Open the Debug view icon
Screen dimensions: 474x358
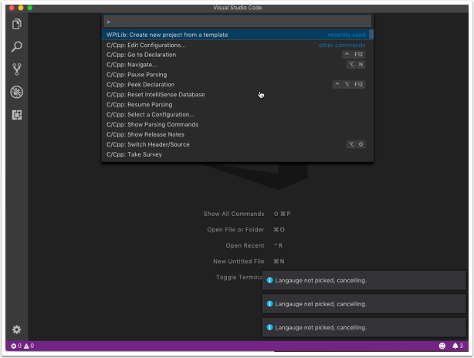coord(17,92)
